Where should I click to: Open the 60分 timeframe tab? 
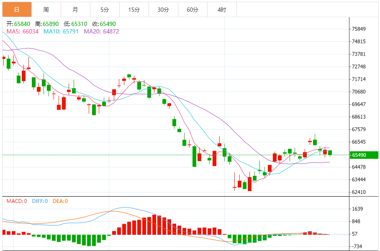click(193, 10)
